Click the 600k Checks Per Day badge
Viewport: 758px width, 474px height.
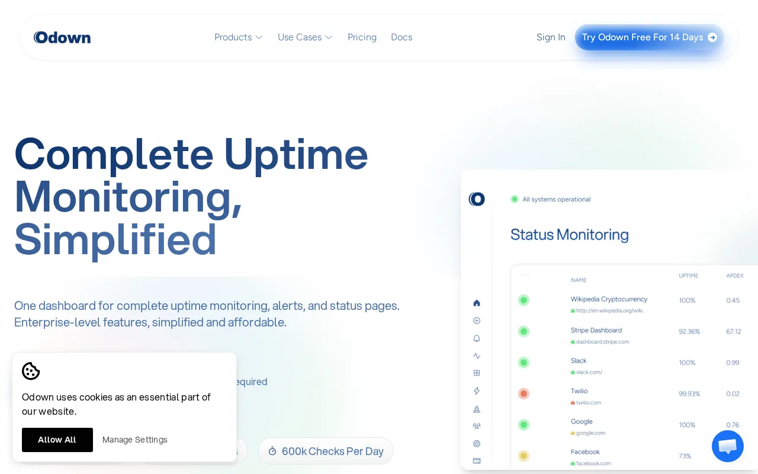[326, 451]
